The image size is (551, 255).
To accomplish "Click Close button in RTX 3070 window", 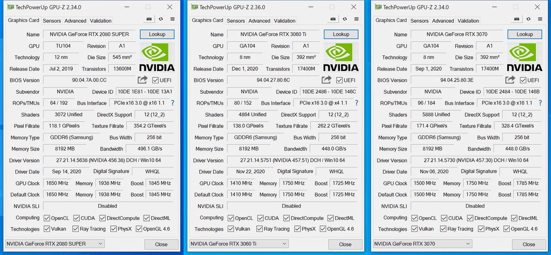I will tap(529, 244).
